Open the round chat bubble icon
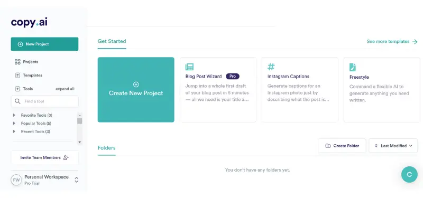The height and width of the screenshot is (198, 423). (x=409, y=175)
